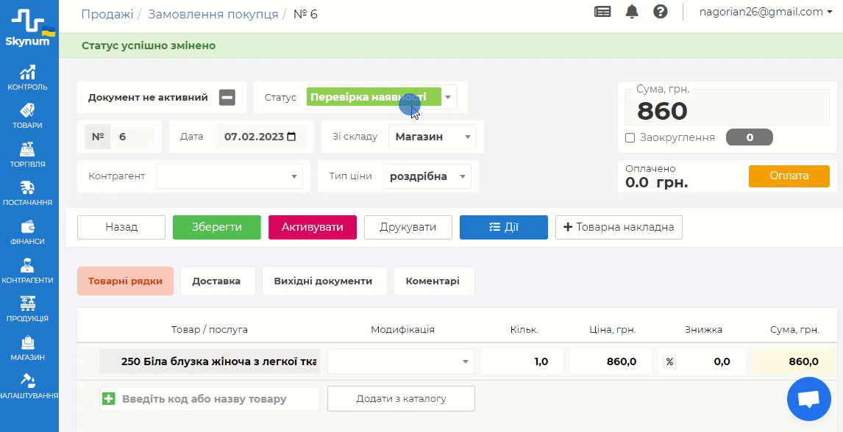Focus the document number field 6
The width and height of the screenshot is (843, 432).
(132, 137)
